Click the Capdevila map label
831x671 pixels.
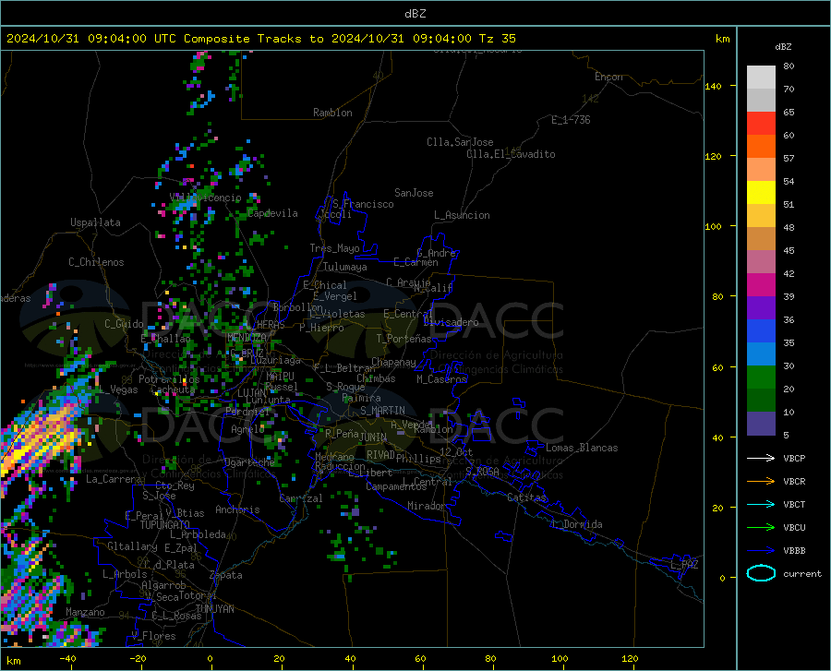point(272,213)
